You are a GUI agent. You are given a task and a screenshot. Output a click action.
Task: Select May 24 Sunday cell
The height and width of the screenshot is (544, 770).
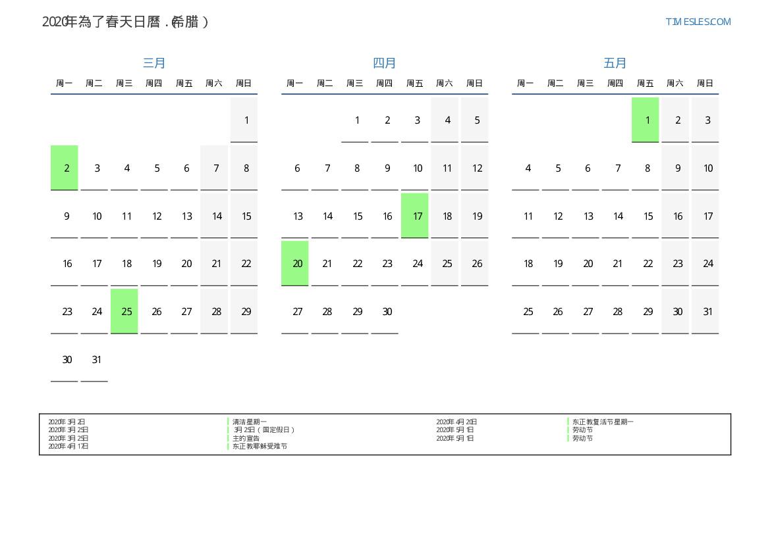coord(705,263)
